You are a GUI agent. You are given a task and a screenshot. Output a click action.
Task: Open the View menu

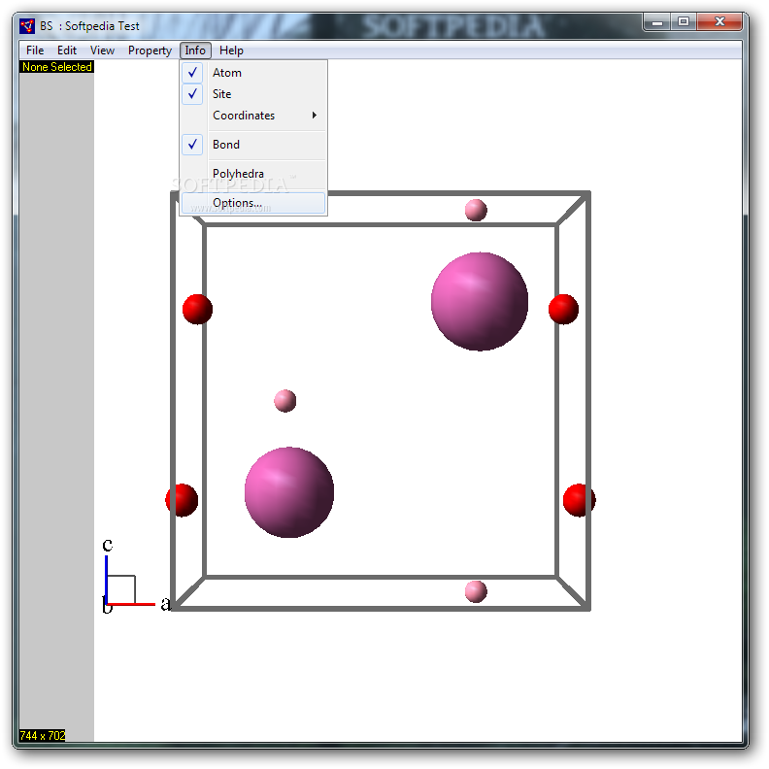coord(102,50)
